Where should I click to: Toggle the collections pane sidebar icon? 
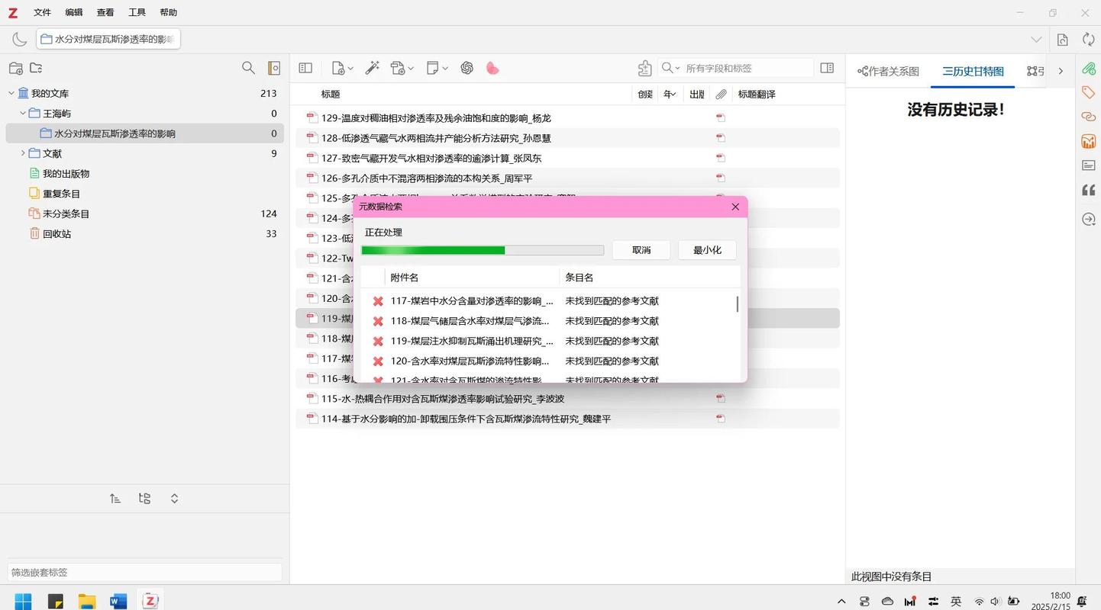click(305, 68)
